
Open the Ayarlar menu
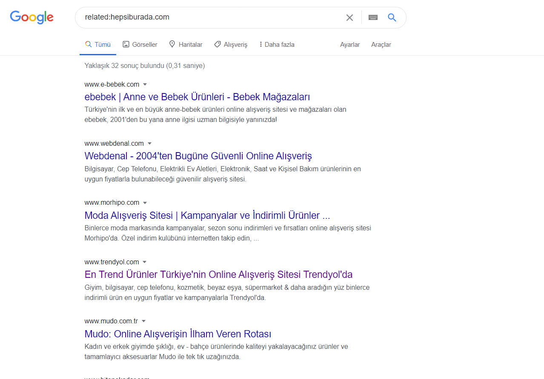[x=349, y=44]
